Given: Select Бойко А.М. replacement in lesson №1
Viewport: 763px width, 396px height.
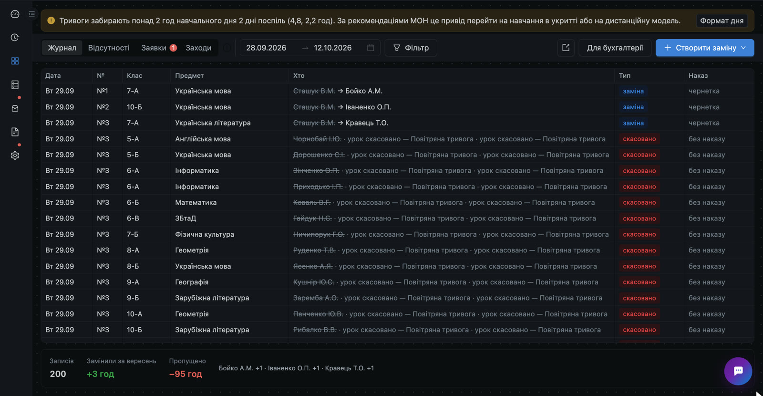Looking at the screenshot, I should pyautogui.click(x=364, y=91).
